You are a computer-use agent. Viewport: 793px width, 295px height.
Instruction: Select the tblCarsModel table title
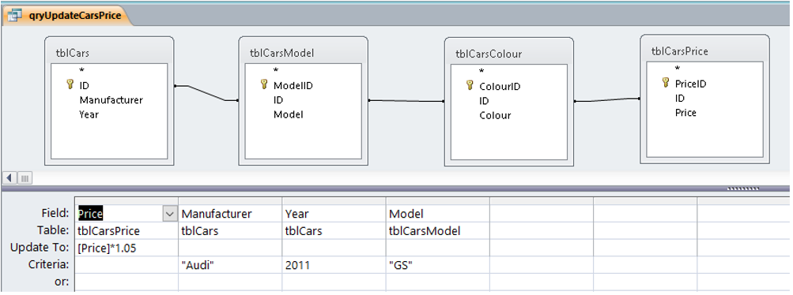(281, 54)
